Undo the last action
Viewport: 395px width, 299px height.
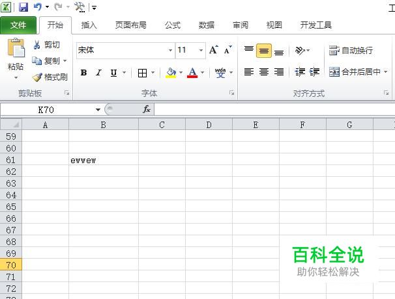38,6
